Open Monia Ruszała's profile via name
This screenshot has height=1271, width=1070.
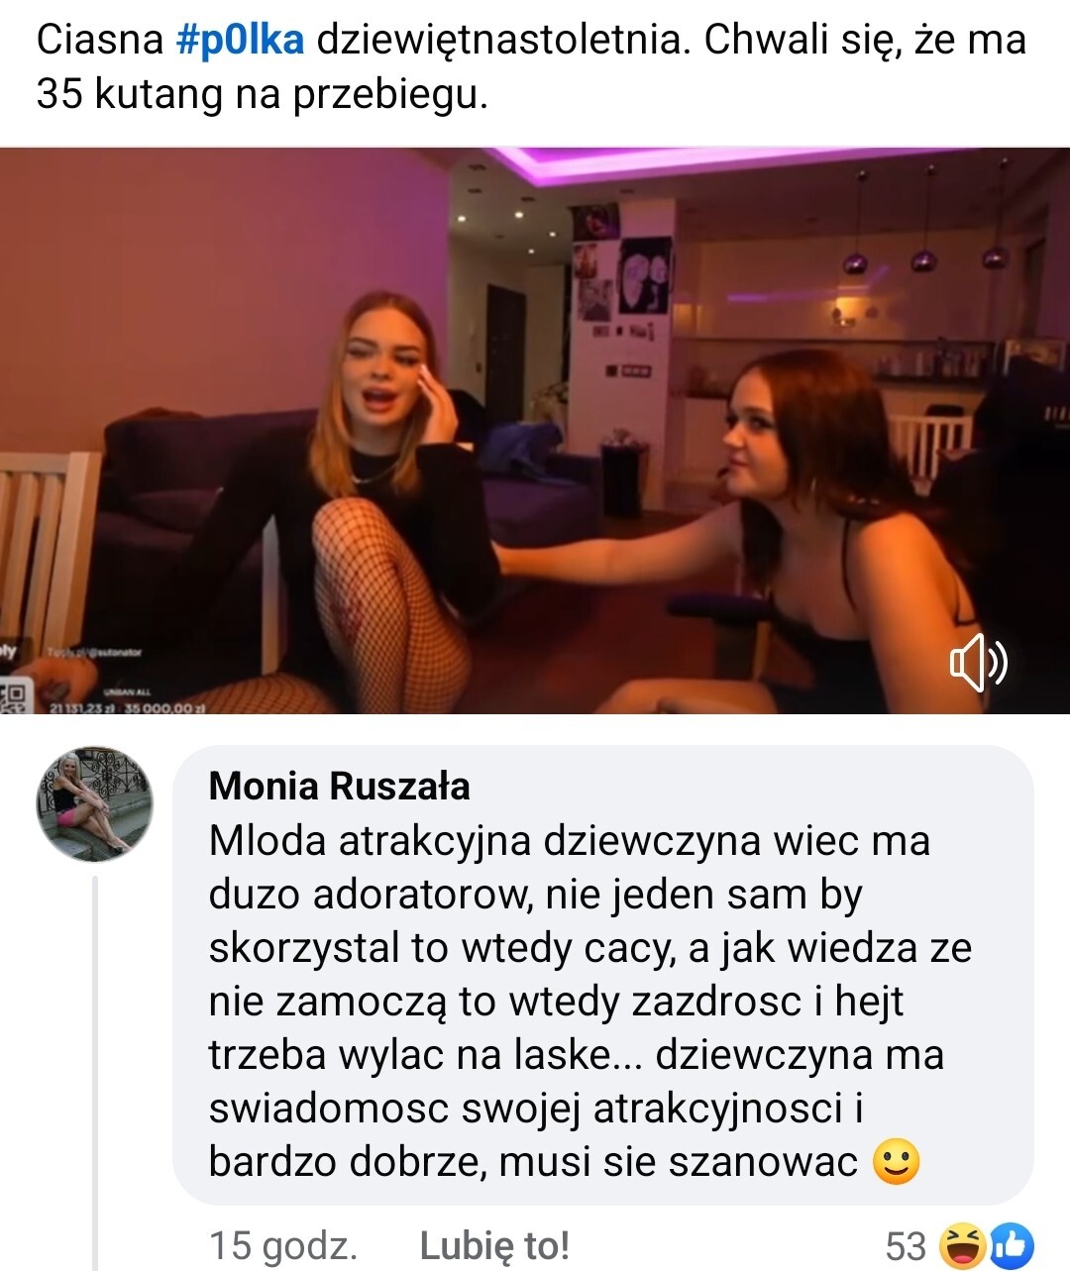pos(339,786)
